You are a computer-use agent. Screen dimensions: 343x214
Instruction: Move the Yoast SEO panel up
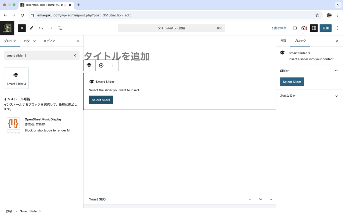click(x=250, y=199)
